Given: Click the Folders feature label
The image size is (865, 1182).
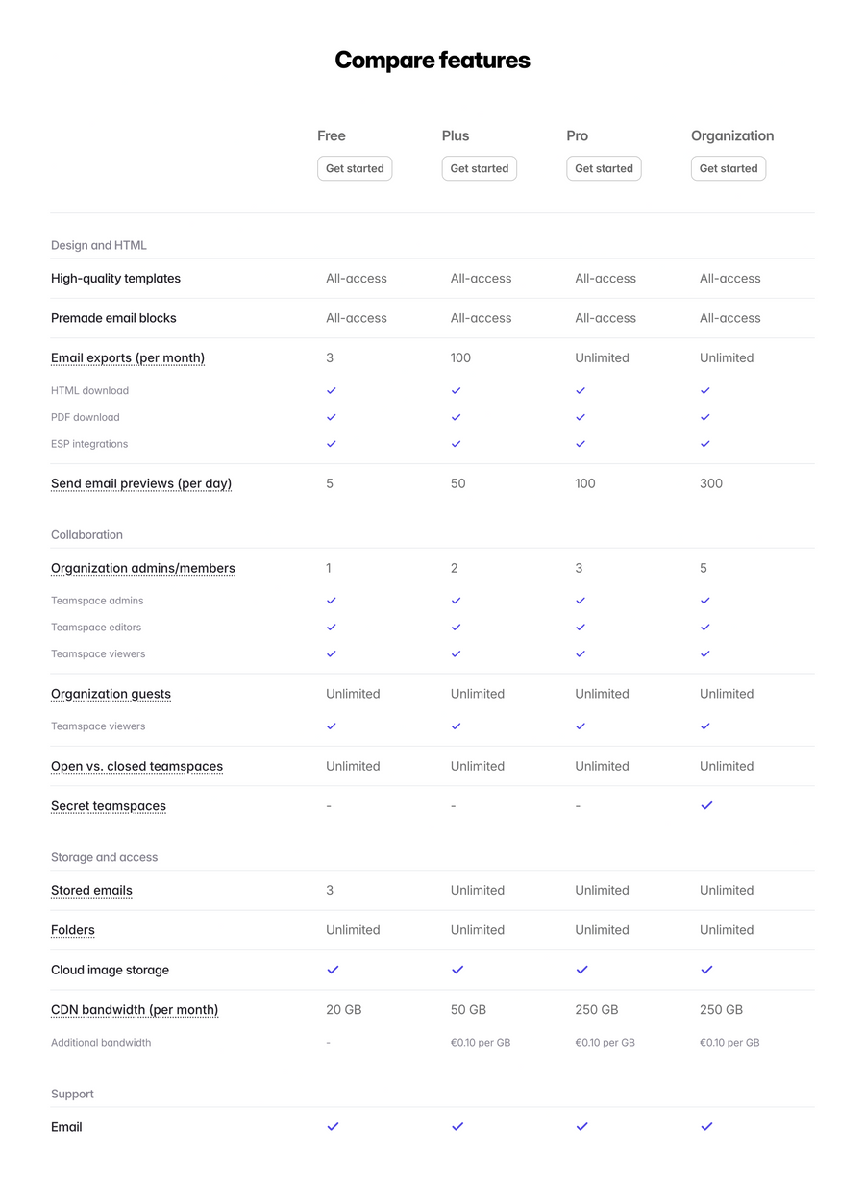Looking at the screenshot, I should coord(72,929).
